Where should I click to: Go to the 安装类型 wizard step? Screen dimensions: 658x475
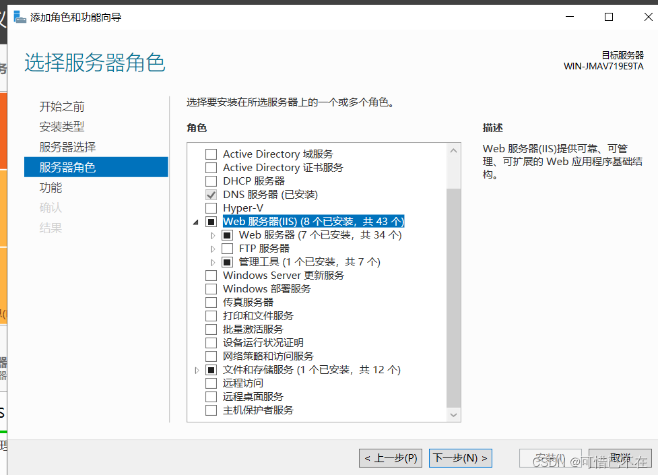pos(62,127)
